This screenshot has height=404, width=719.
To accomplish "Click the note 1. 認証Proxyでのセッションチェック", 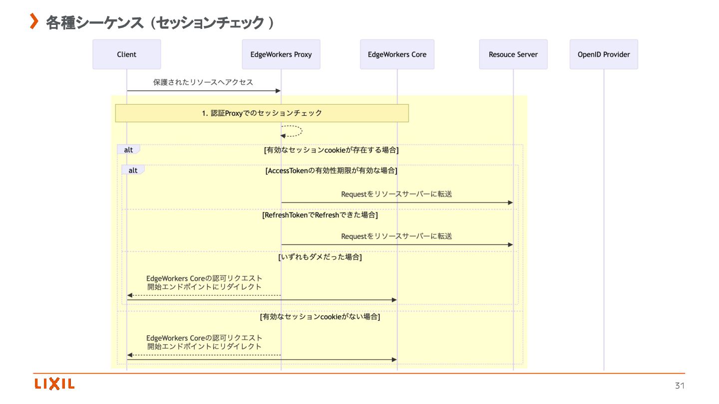I will tap(262, 113).
